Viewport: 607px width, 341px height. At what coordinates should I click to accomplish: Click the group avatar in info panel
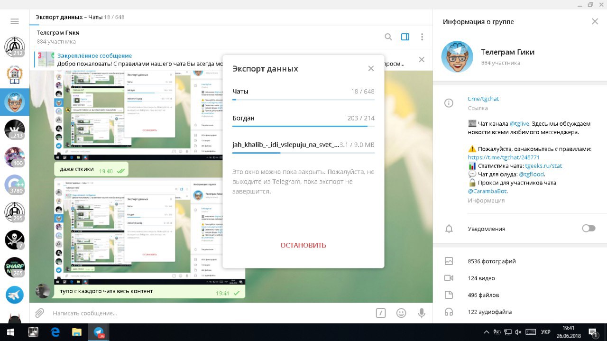pos(457,56)
